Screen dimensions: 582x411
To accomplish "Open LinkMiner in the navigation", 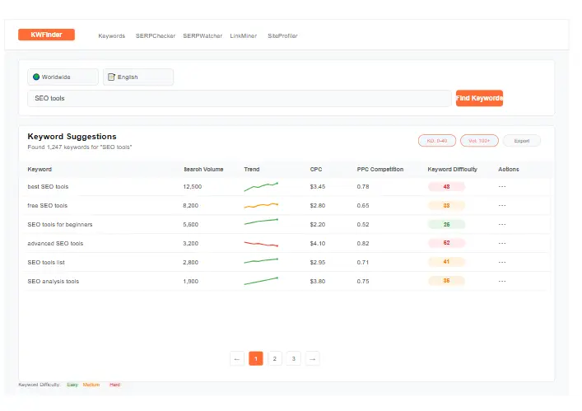I will tap(244, 36).
